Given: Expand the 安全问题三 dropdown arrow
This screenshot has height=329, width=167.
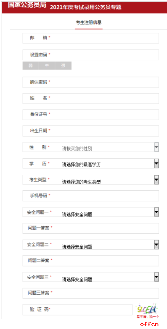Looking at the screenshot, I should pos(156,277).
